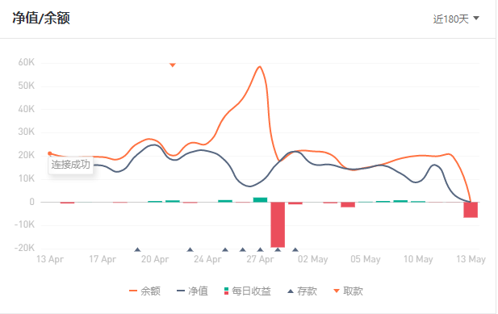498x314 pixels.
Task: Toggle the 取款 legend entry
Action: [348, 291]
